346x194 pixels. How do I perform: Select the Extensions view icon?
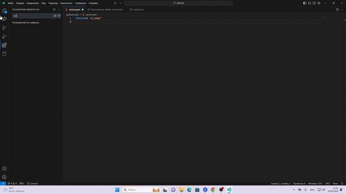point(4,45)
